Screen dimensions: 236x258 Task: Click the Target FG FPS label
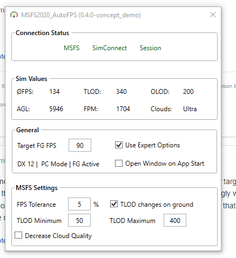(x=37, y=145)
